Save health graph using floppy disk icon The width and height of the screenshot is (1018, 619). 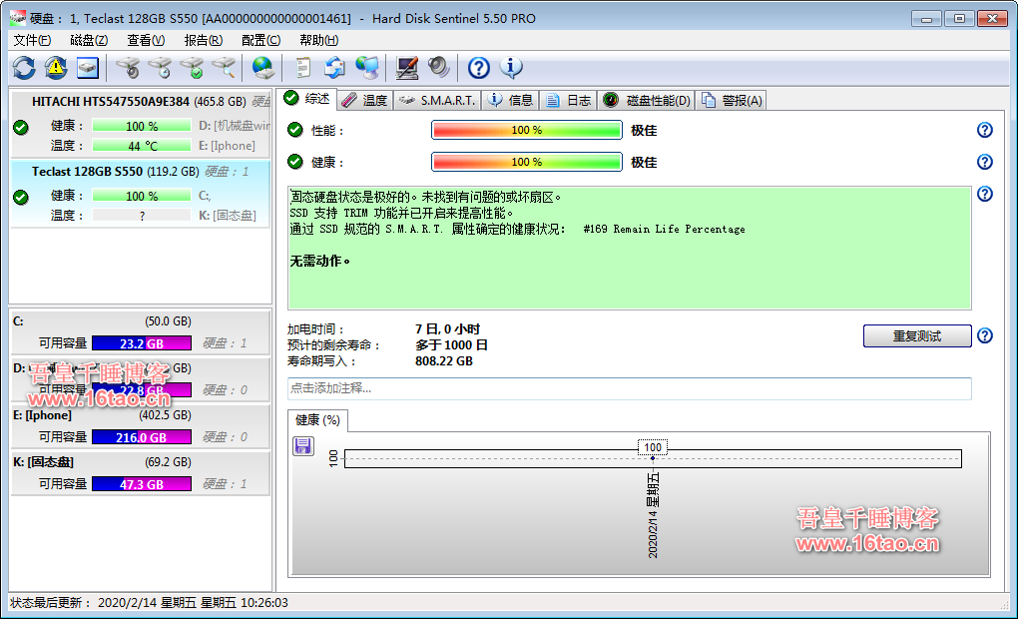[303, 446]
